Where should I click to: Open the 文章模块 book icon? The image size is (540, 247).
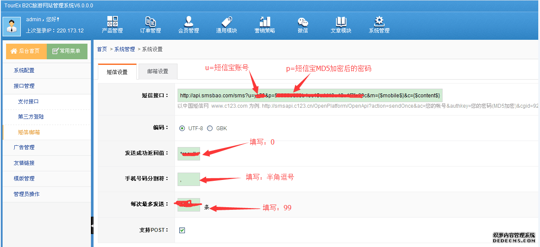(341, 22)
